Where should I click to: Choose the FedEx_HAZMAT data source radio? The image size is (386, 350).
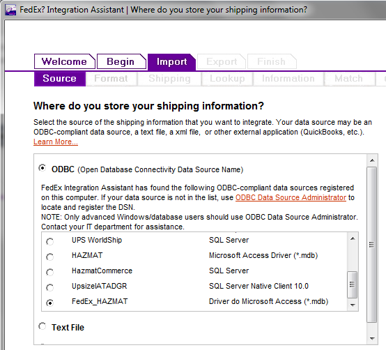(49, 303)
